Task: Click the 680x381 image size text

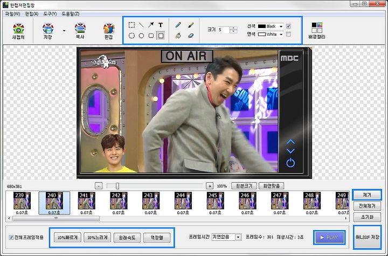Action: 14,186
